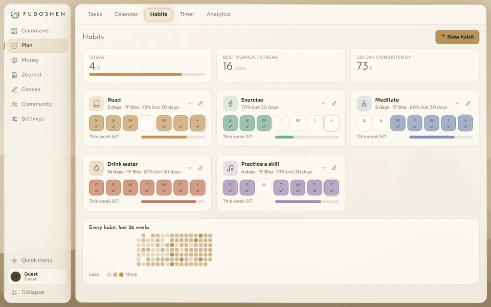Click the Best Current Streak card
The height and width of the screenshot is (307, 491).
tap(281, 65)
